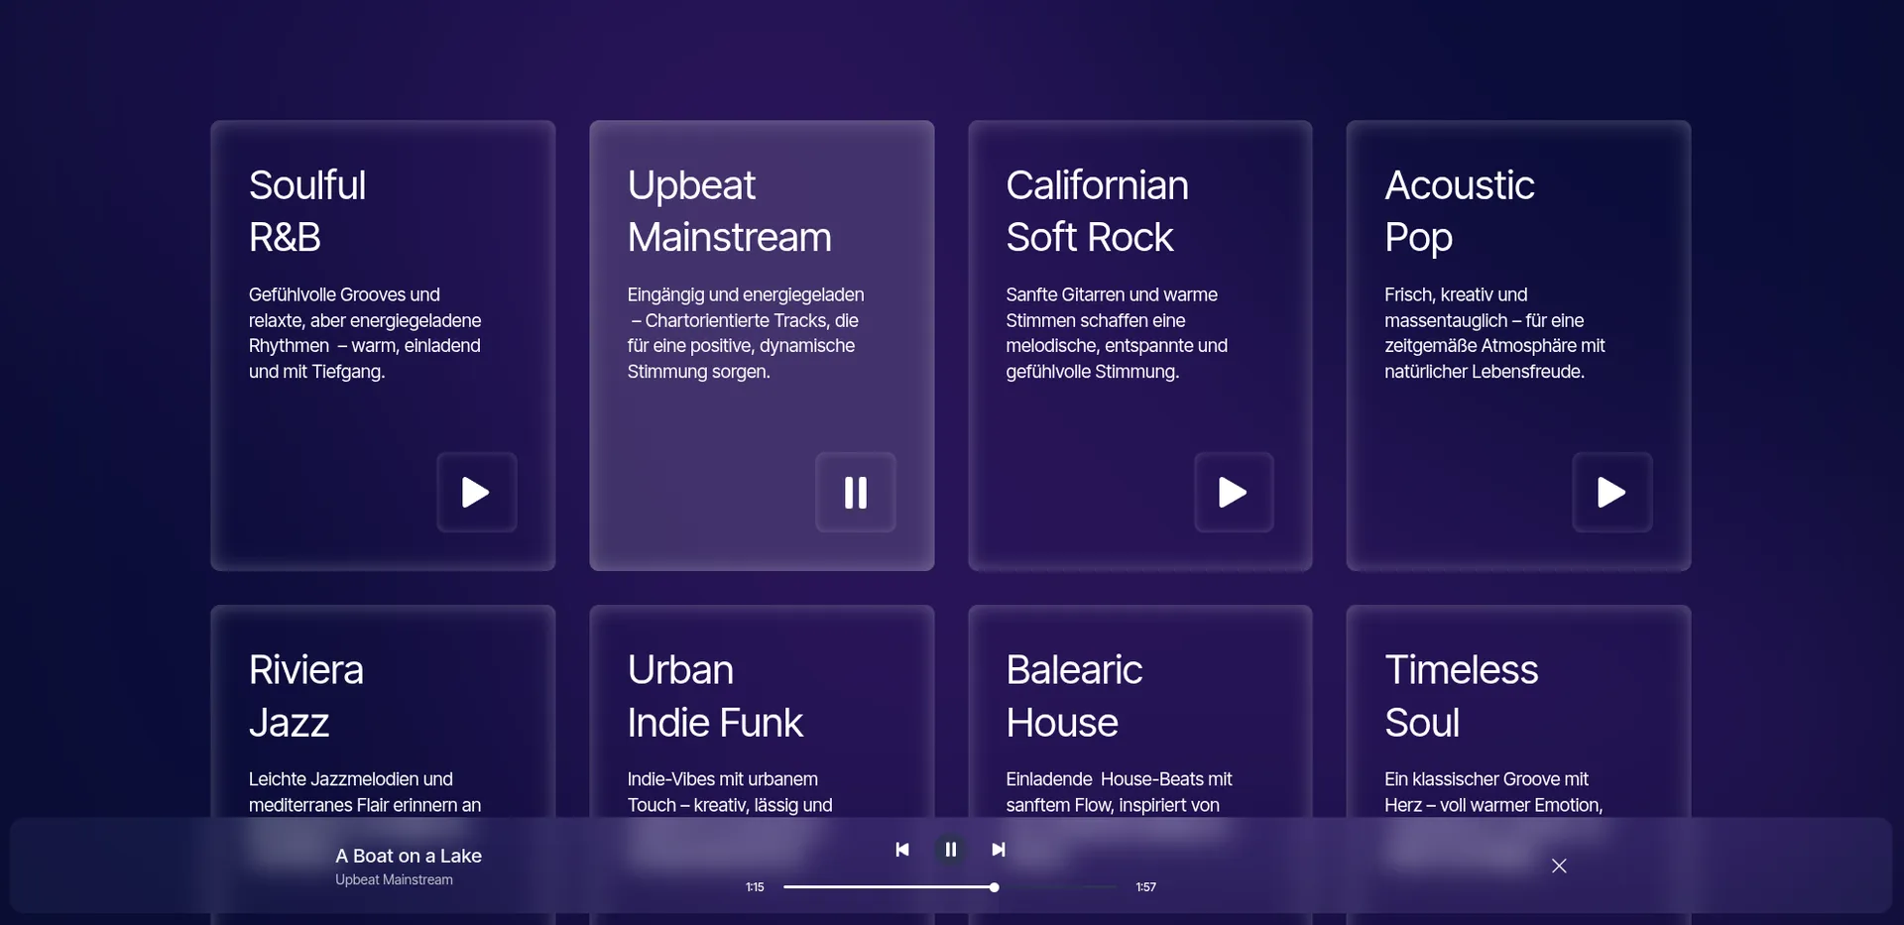Close the bottom music player bar

[x=1559, y=866]
